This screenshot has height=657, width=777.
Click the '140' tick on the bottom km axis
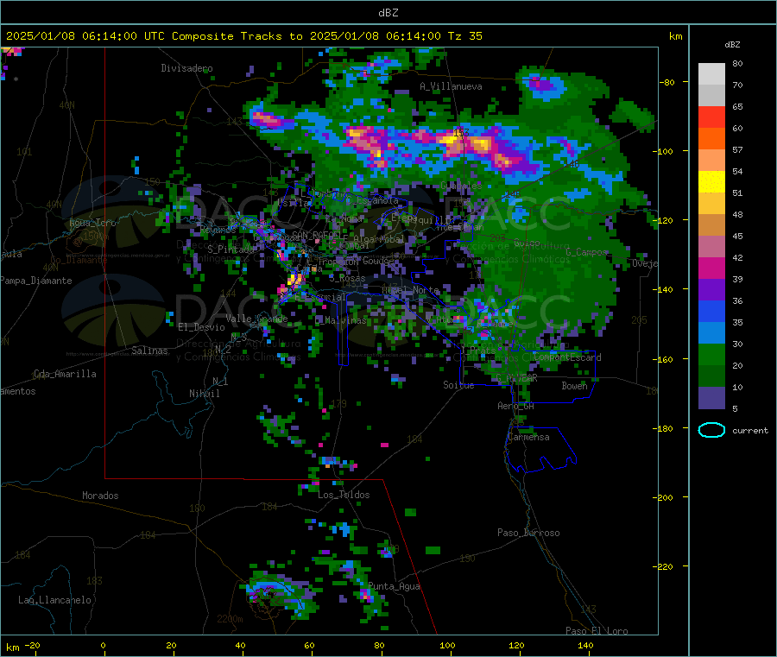tap(585, 645)
